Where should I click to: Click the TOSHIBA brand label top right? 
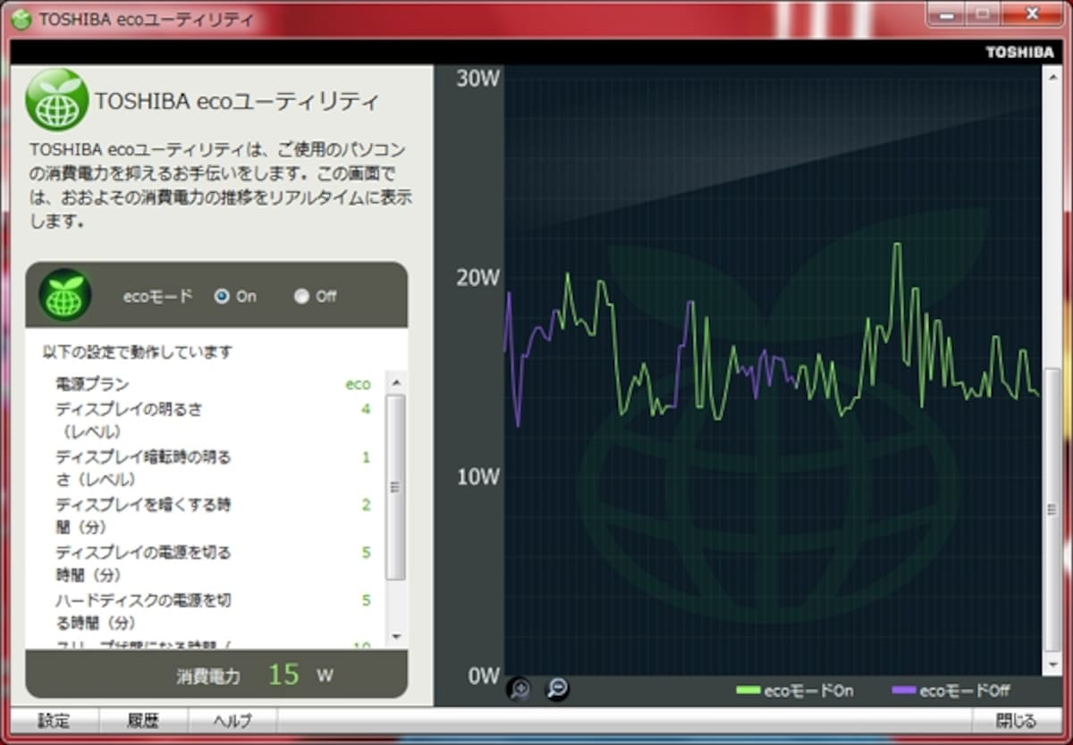[1020, 52]
